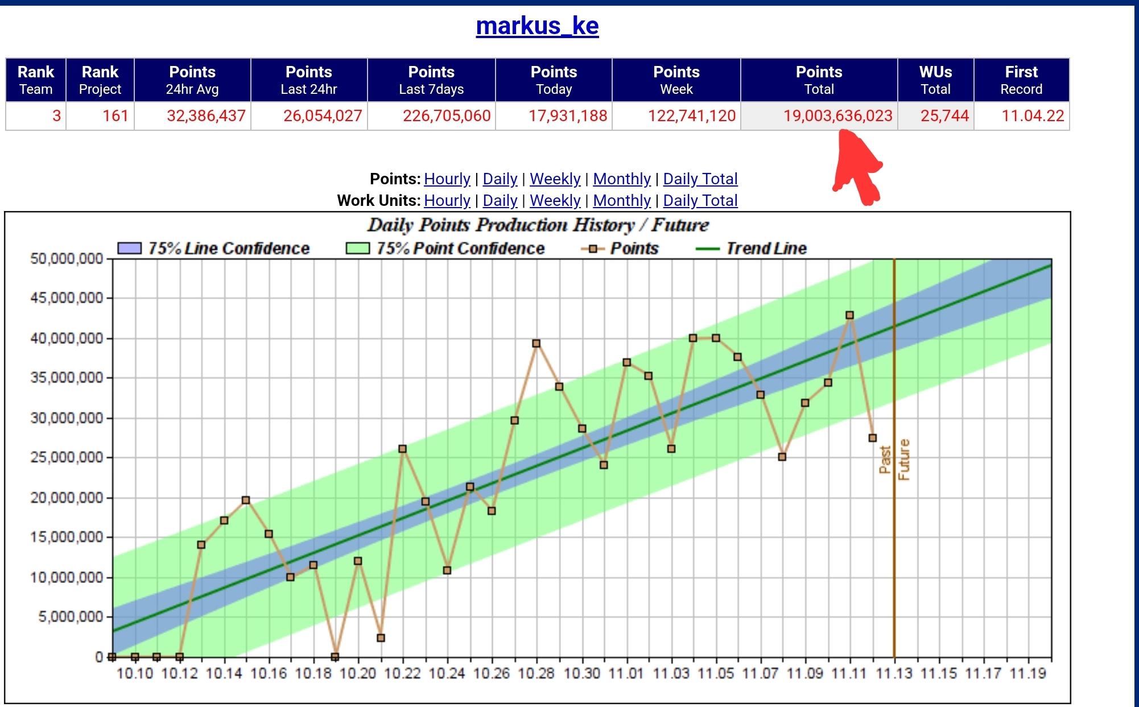1139x707 pixels.
Task: Click the 11.11 peak data point
Action: 849,315
